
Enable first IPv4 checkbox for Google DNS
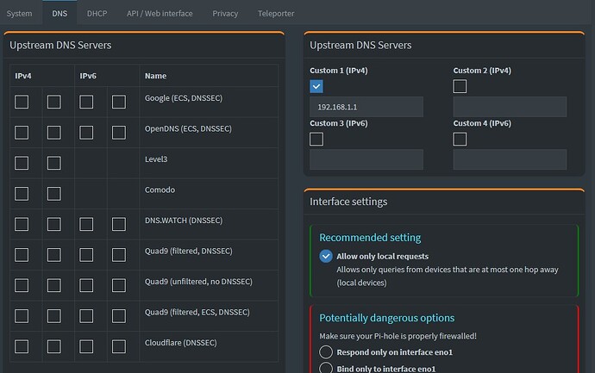tap(22, 102)
